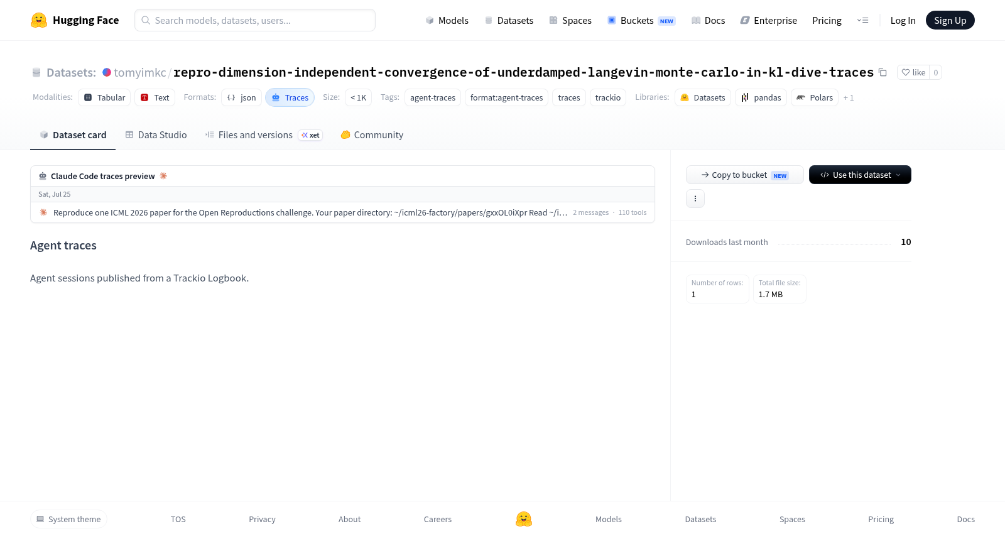Click the Claude Code traces preview header
This screenshot has height=541, width=1005.
coord(102,176)
